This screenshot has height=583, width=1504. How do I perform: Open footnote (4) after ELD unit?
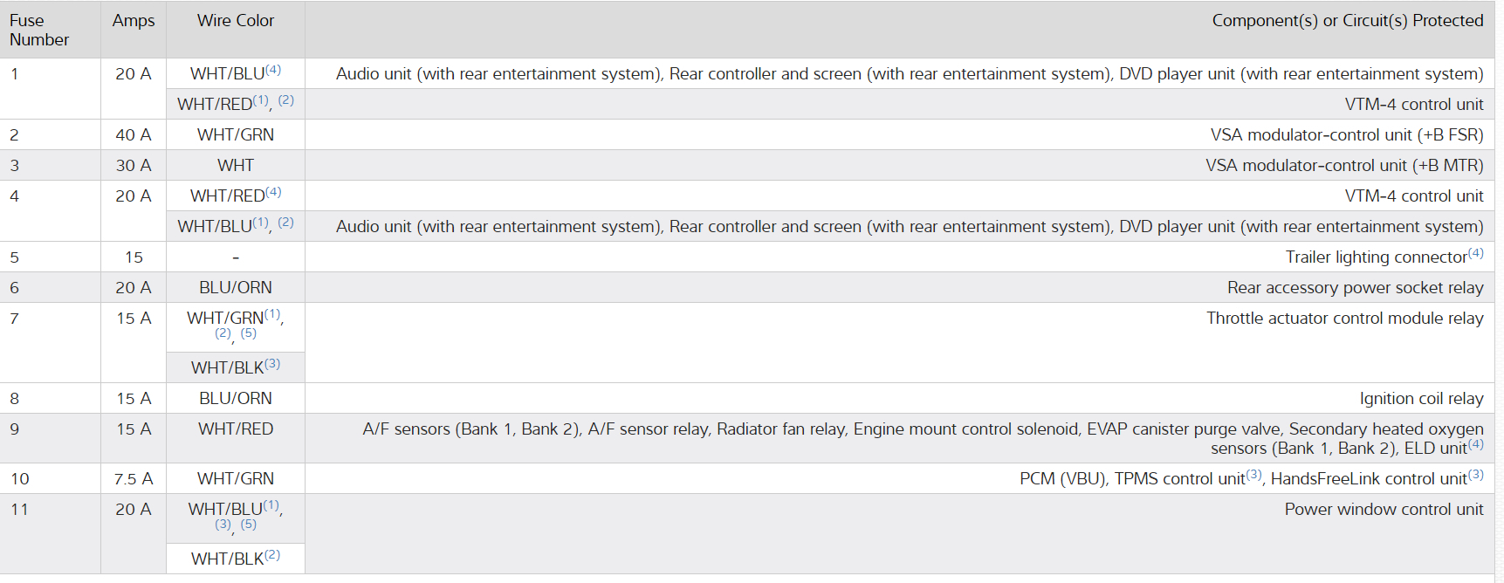point(1475,444)
